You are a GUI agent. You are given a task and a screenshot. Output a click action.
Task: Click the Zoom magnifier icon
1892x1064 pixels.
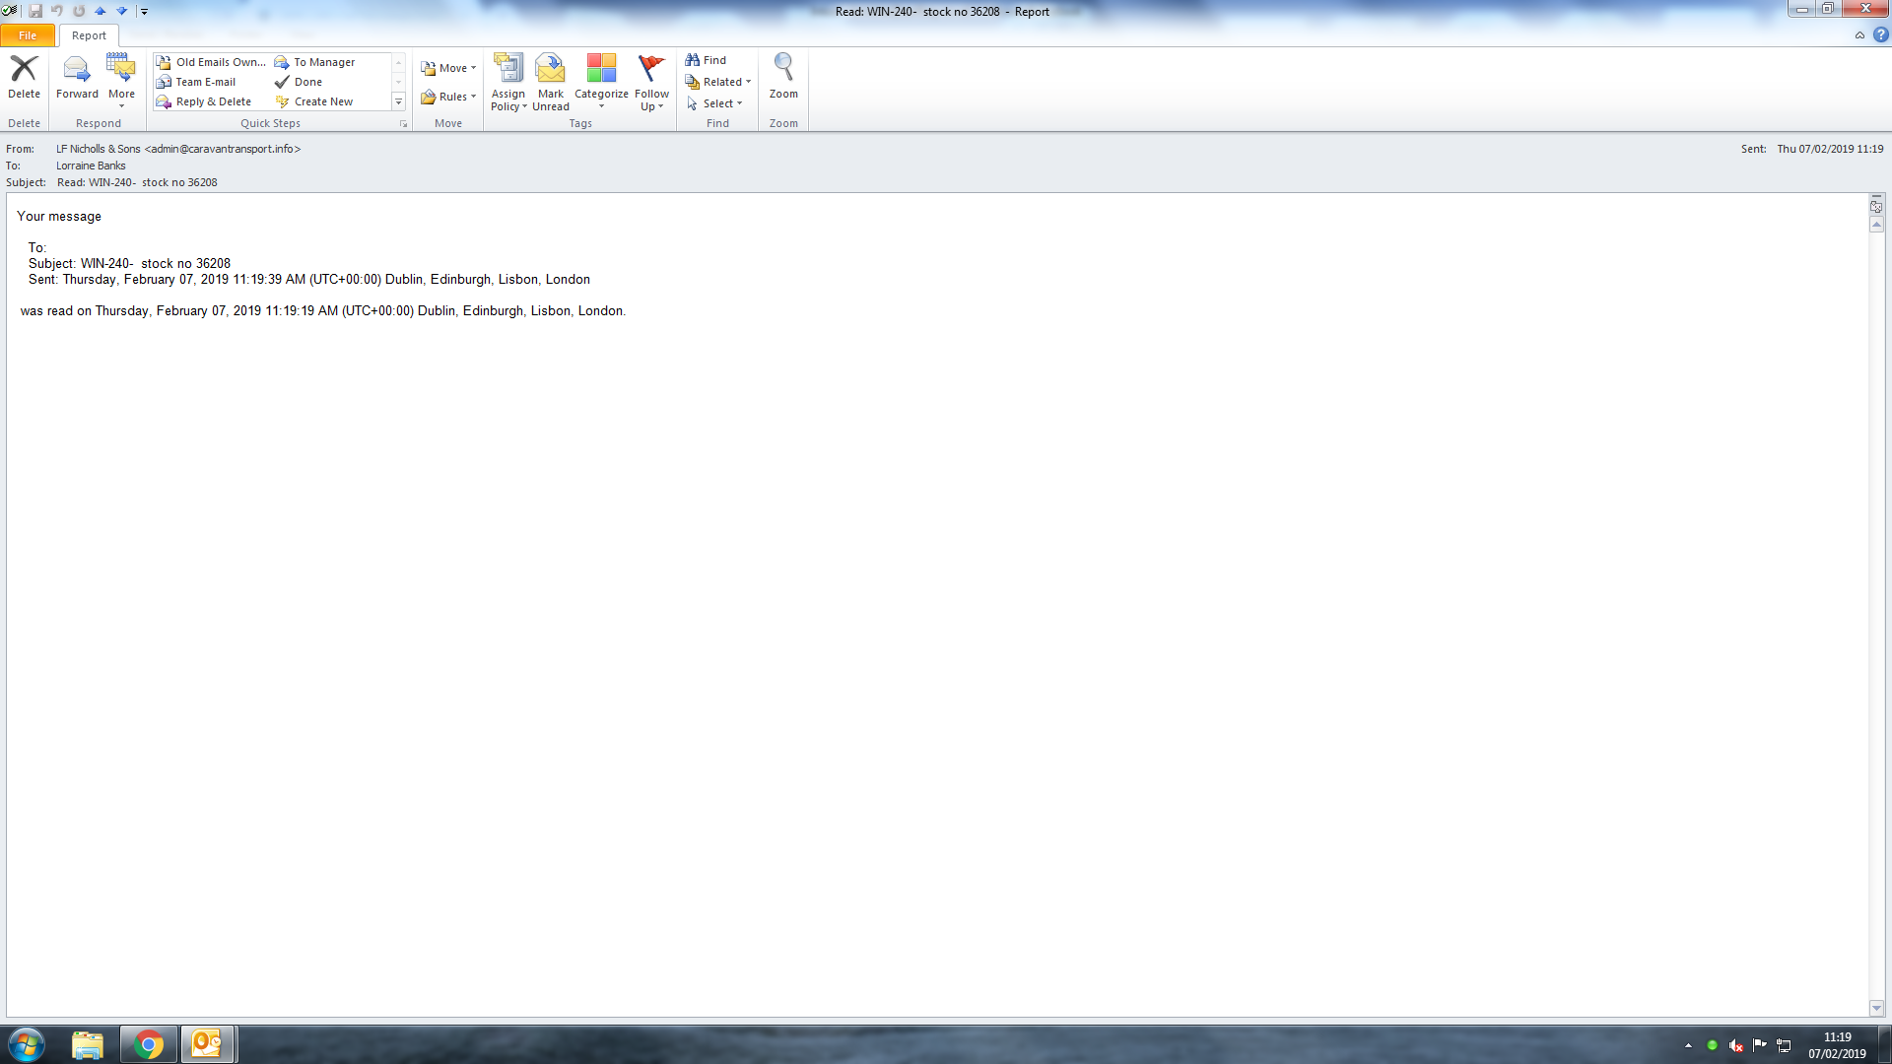pyautogui.click(x=783, y=68)
